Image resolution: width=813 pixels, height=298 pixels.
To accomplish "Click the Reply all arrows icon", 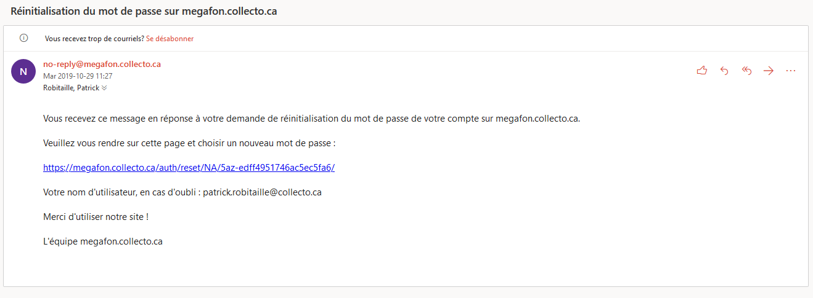I will 746,71.
